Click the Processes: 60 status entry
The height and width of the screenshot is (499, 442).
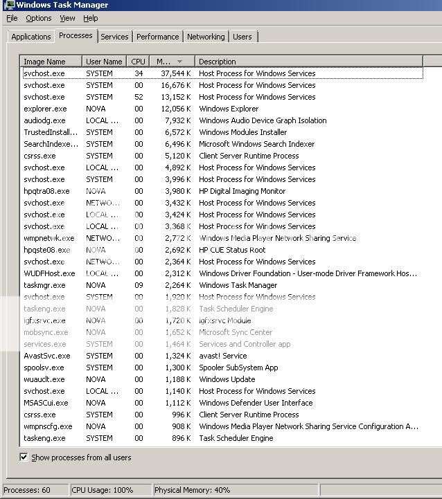tap(35, 490)
